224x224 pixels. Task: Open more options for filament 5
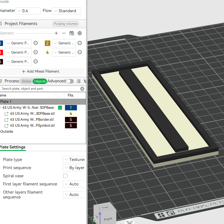pos(36,61)
